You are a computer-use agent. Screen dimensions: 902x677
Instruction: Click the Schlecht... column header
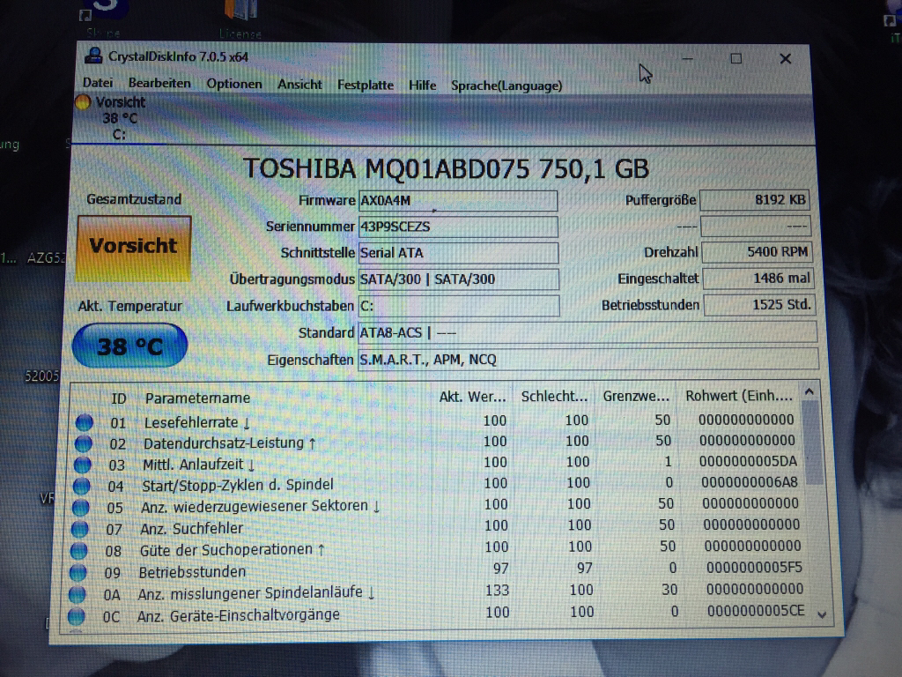click(554, 397)
